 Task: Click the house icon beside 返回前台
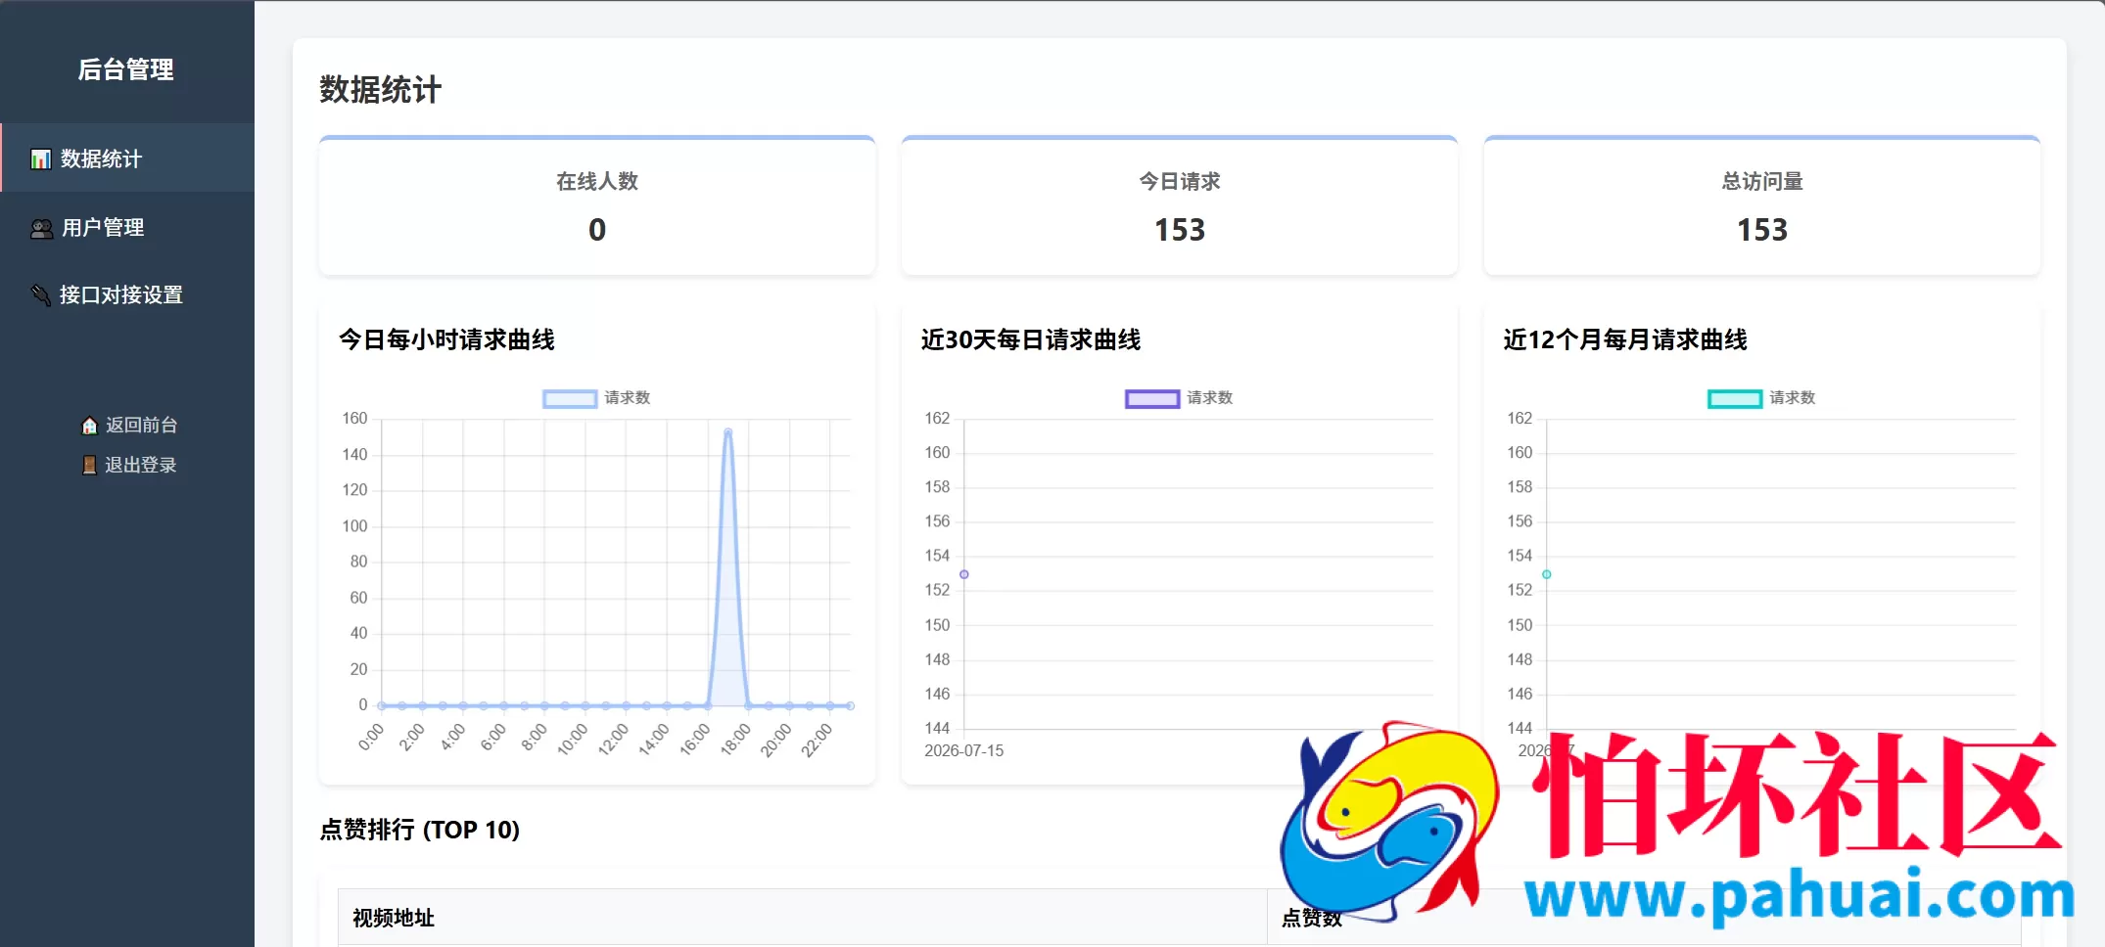coord(89,426)
